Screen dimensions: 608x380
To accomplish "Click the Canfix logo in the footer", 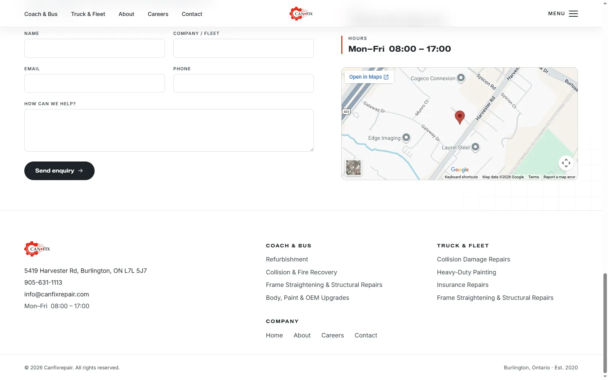I will [37, 249].
